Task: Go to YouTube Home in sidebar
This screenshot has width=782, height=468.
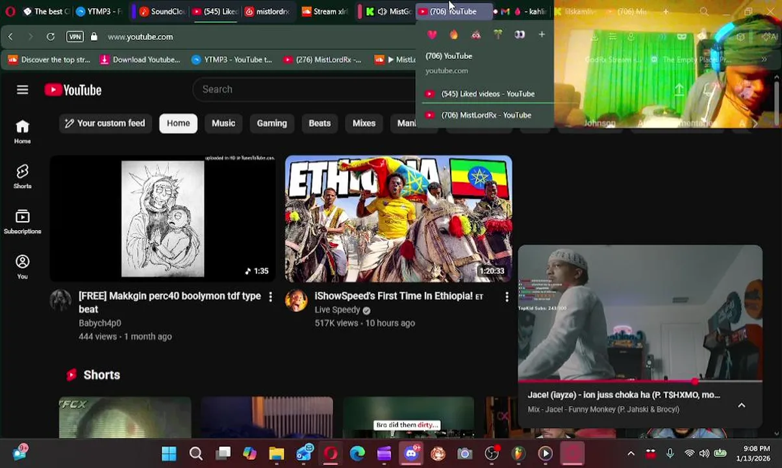Action: tap(22, 131)
